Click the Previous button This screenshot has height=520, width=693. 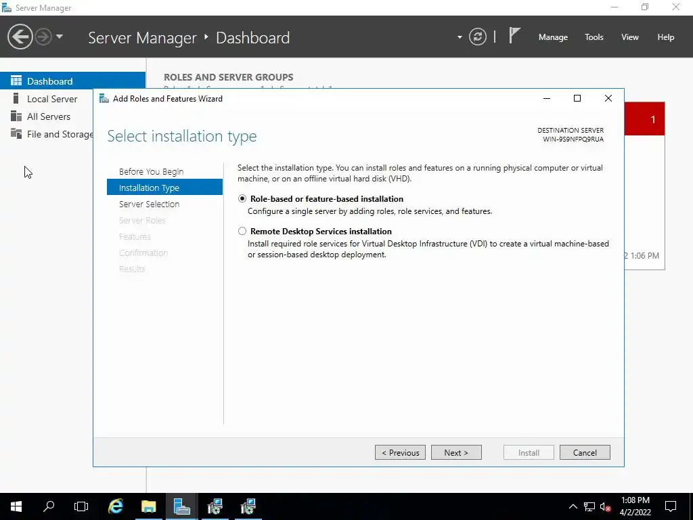click(400, 452)
